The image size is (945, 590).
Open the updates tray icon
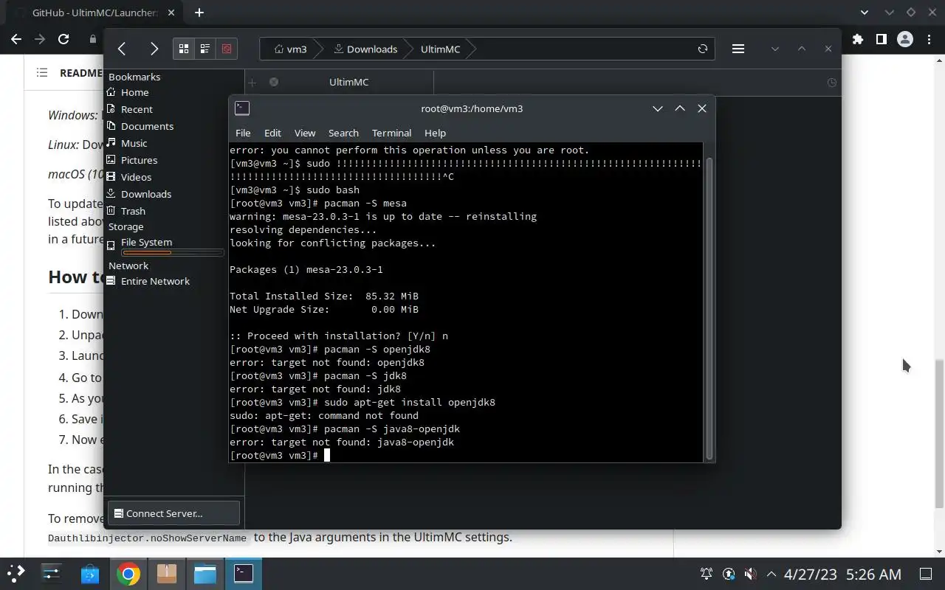(x=729, y=574)
